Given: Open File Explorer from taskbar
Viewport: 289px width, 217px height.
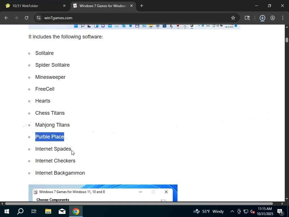Looking at the screenshot, I should coord(48,211).
